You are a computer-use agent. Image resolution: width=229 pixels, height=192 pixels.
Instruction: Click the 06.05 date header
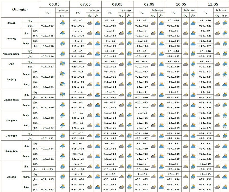coord(54,4)
